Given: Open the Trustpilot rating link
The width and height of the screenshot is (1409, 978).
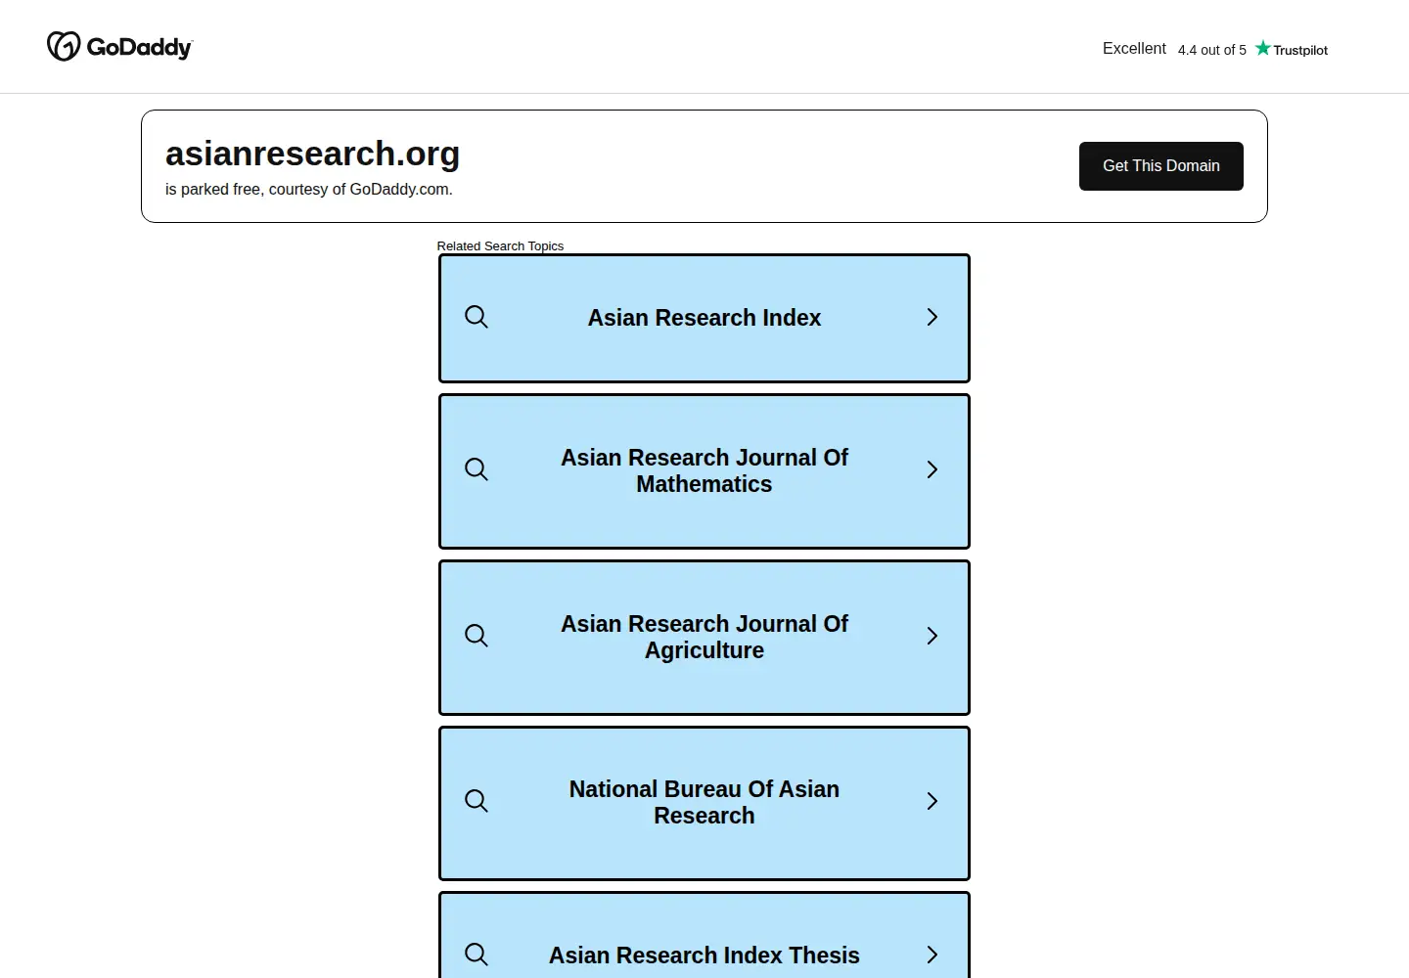Looking at the screenshot, I should click(x=1214, y=49).
